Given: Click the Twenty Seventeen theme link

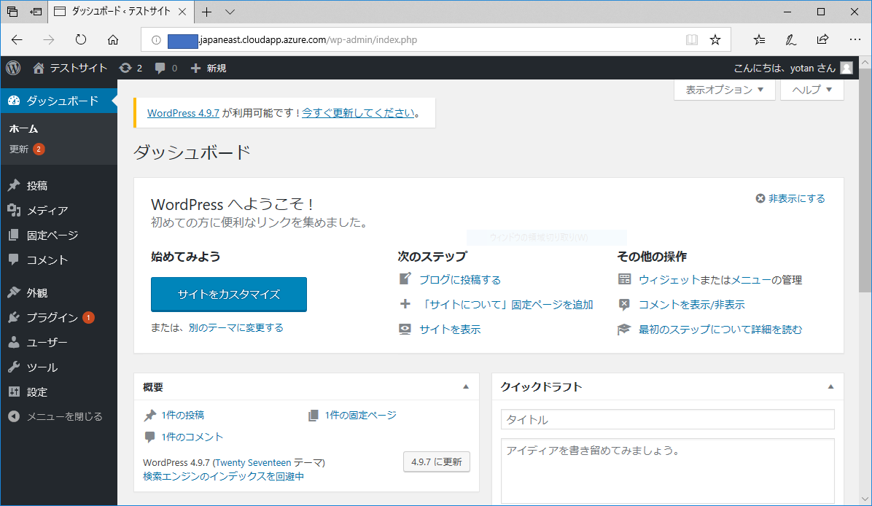Looking at the screenshot, I should (253, 463).
